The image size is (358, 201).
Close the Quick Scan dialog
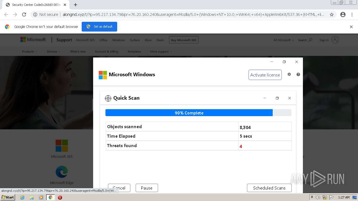click(x=289, y=98)
